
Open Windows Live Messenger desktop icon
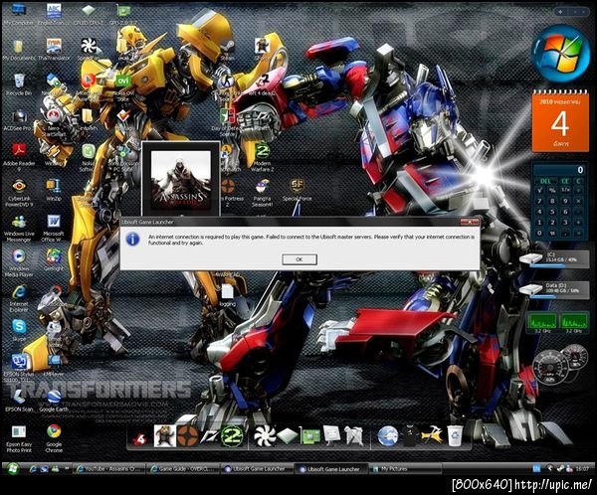click(x=19, y=229)
